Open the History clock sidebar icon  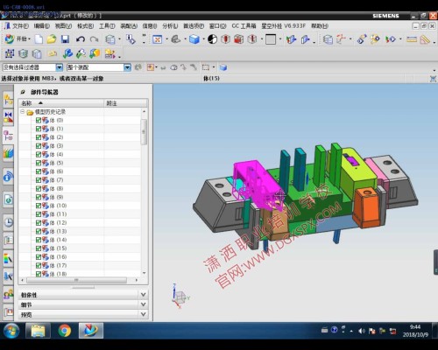point(8,222)
